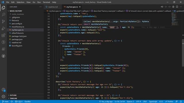Screen dimensions: 184x103
Task: Open the Go menu
Action: 34,2
